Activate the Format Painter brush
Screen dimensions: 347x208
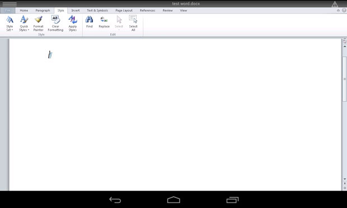tap(38, 23)
